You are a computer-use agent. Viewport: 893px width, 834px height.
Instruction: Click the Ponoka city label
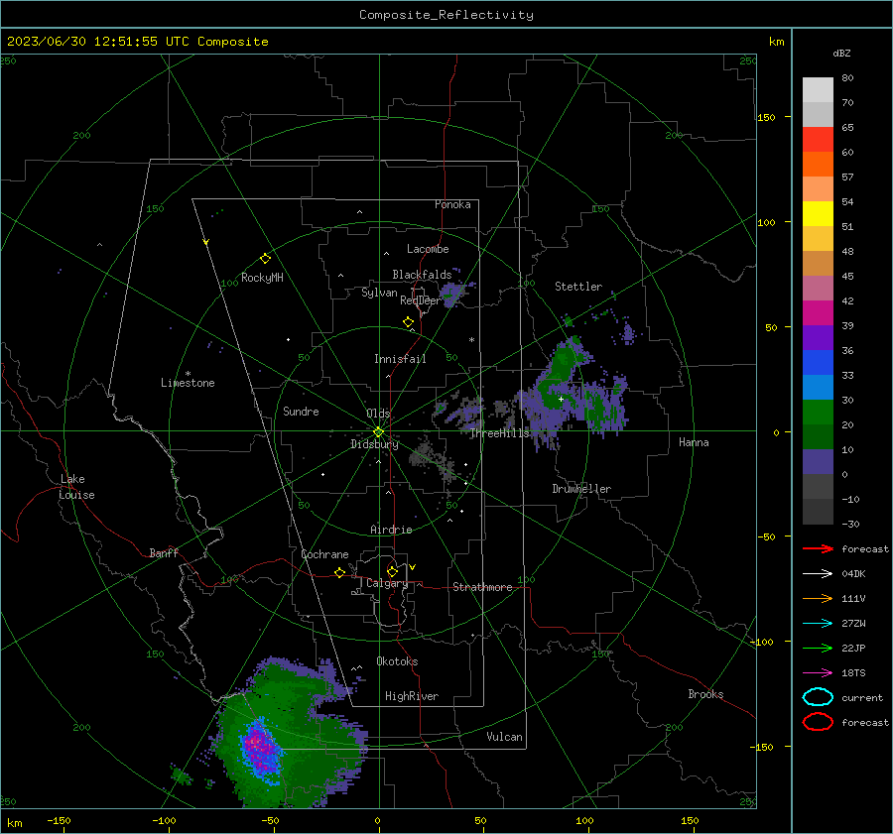452,204
